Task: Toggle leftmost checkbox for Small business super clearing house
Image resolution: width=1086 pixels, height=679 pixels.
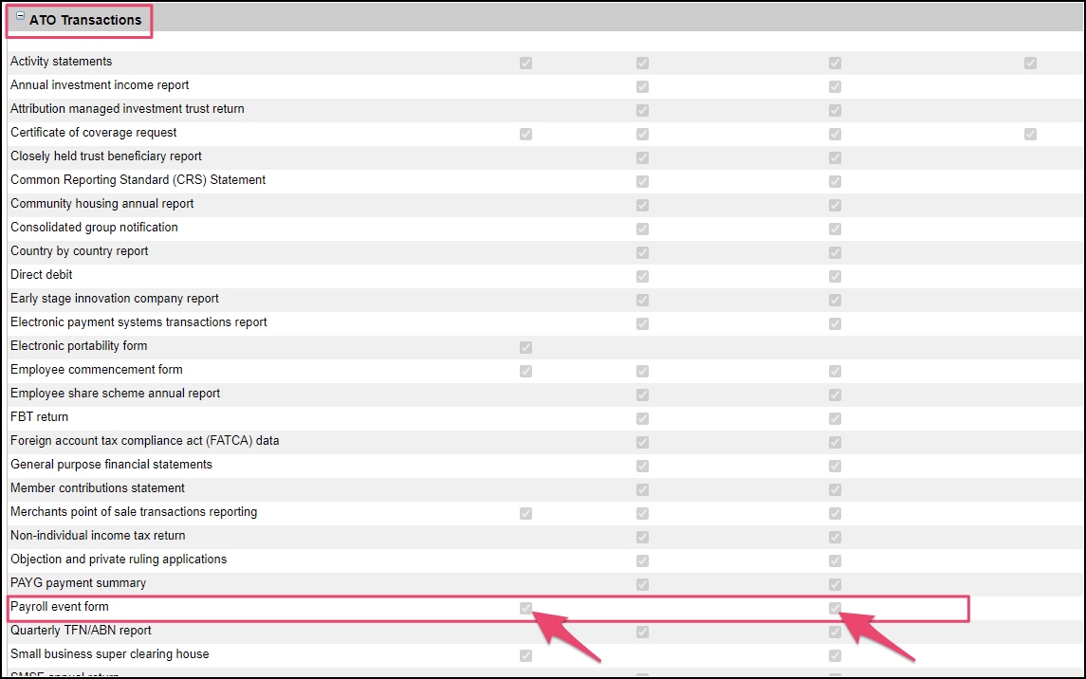Action: [525, 655]
